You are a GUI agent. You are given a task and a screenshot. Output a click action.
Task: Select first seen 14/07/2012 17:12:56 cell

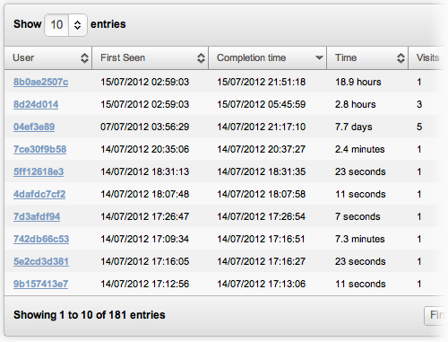point(145,284)
